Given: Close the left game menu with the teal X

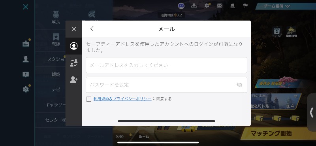Looking at the screenshot, I should point(26,7).
